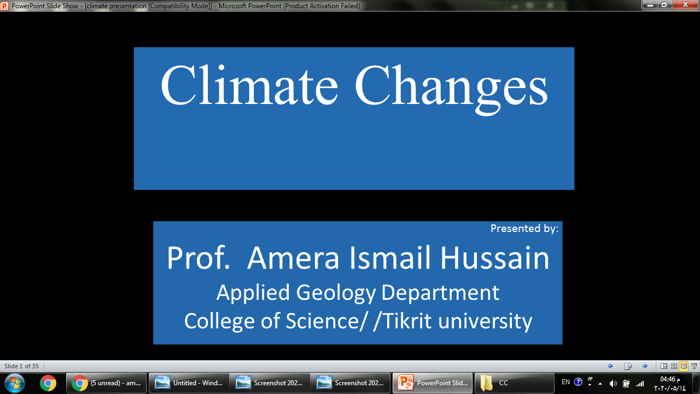Expand the language bar options arrow
Image resolution: width=700 pixels, height=394 pixels.
[590, 385]
